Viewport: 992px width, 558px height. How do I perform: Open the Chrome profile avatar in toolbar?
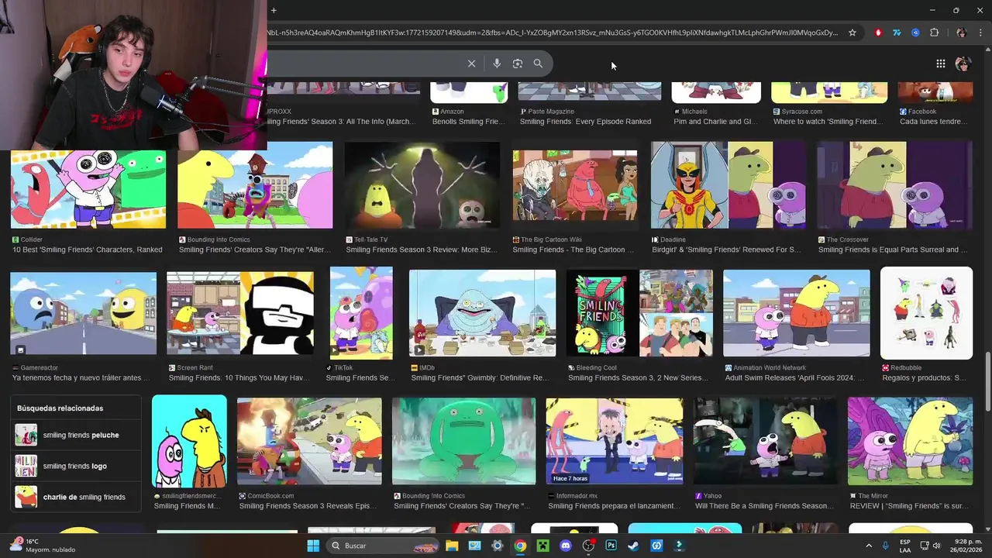[x=961, y=33]
